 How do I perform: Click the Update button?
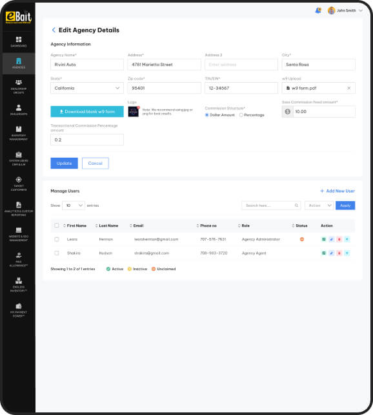point(64,164)
